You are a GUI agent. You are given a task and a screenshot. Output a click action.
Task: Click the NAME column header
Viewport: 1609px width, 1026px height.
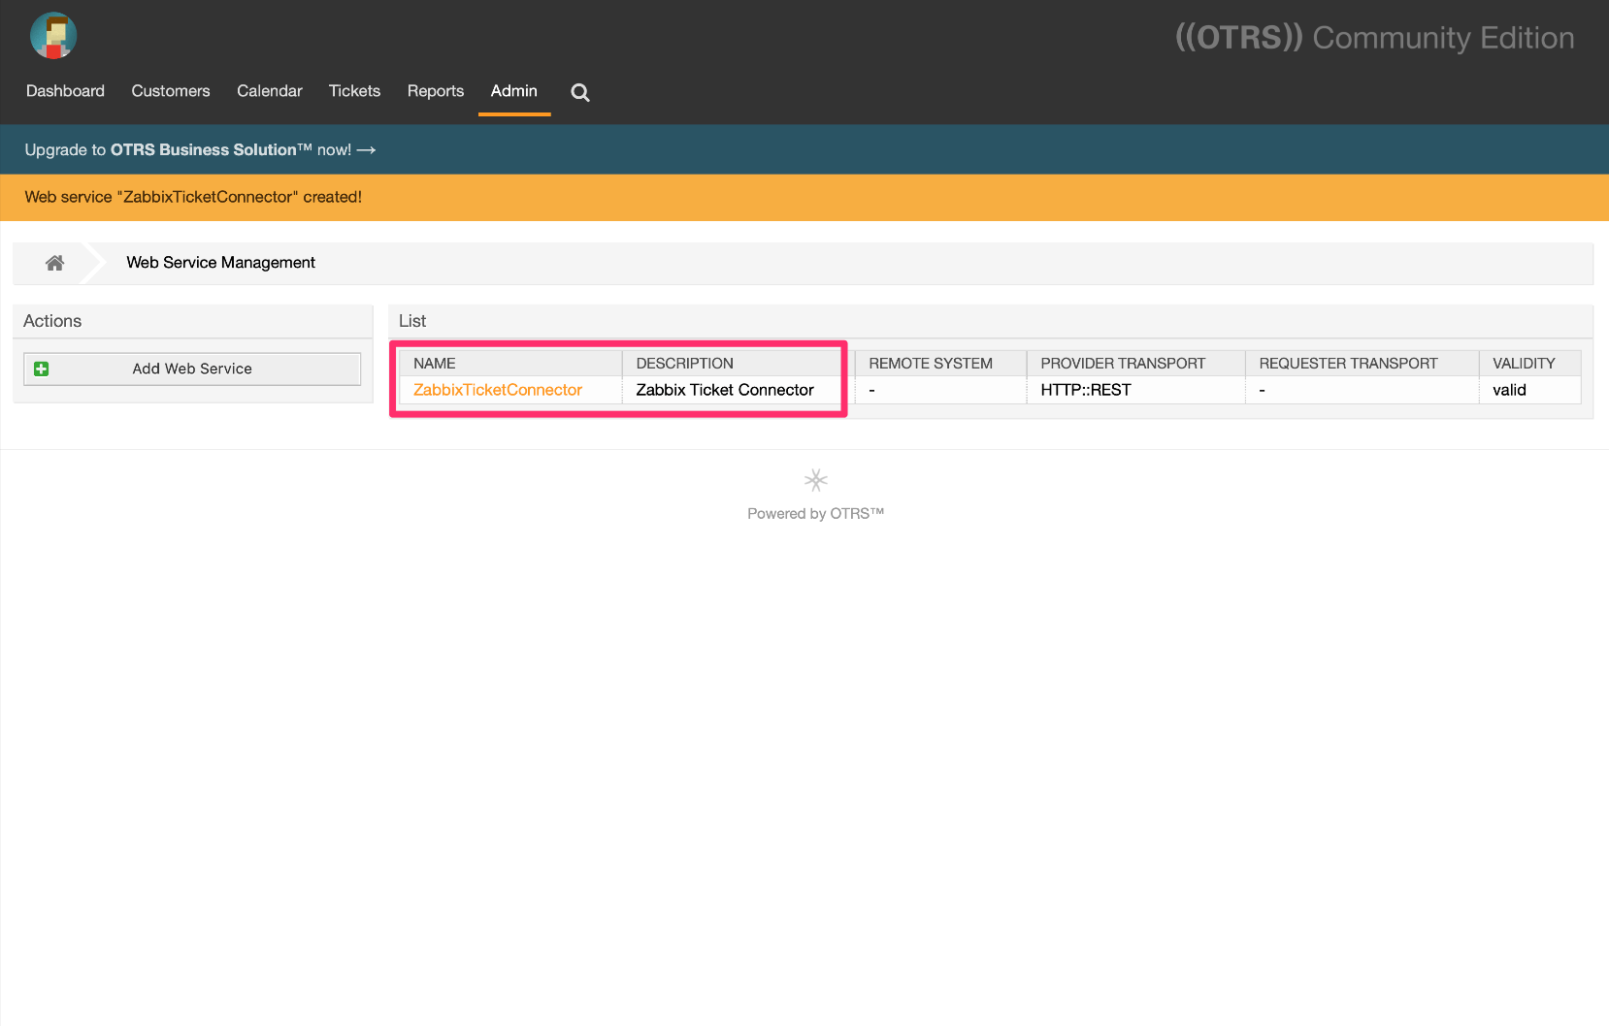coord(435,364)
